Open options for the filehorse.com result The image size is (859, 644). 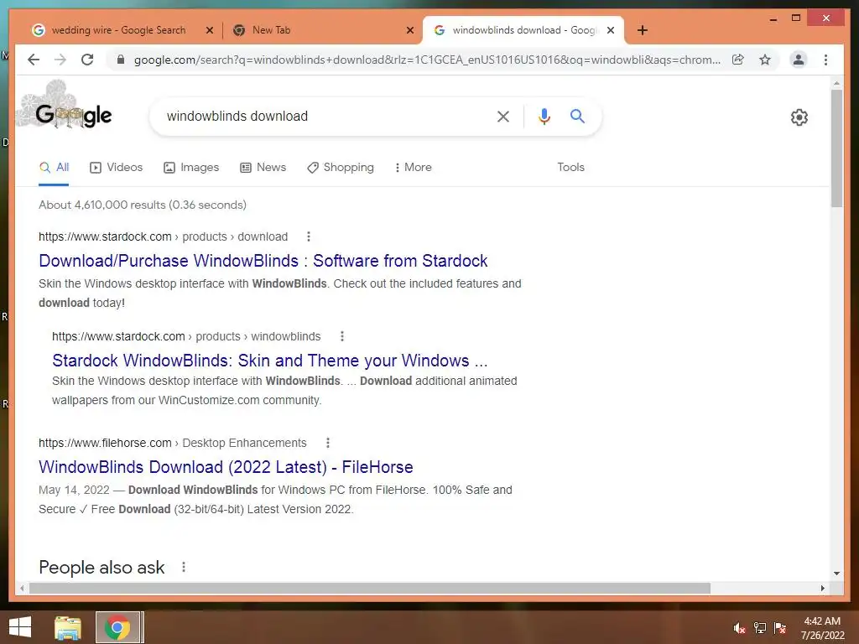pos(328,443)
